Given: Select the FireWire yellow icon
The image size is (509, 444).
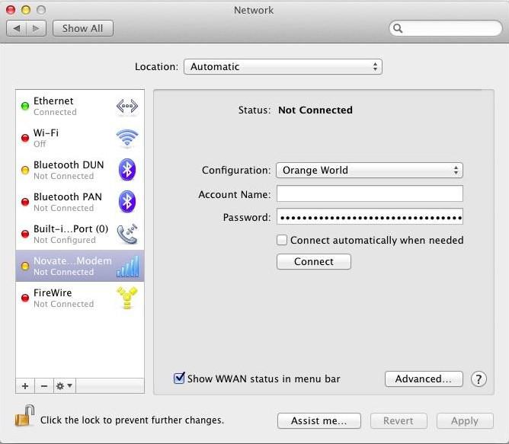Looking at the screenshot, I should 126,298.
